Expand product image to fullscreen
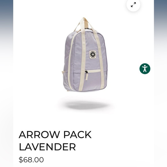 [x=133, y=5]
